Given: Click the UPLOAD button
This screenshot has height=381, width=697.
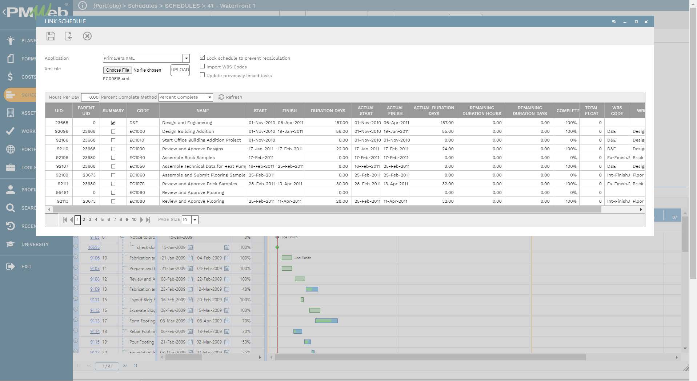Looking at the screenshot, I should click(x=180, y=70).
